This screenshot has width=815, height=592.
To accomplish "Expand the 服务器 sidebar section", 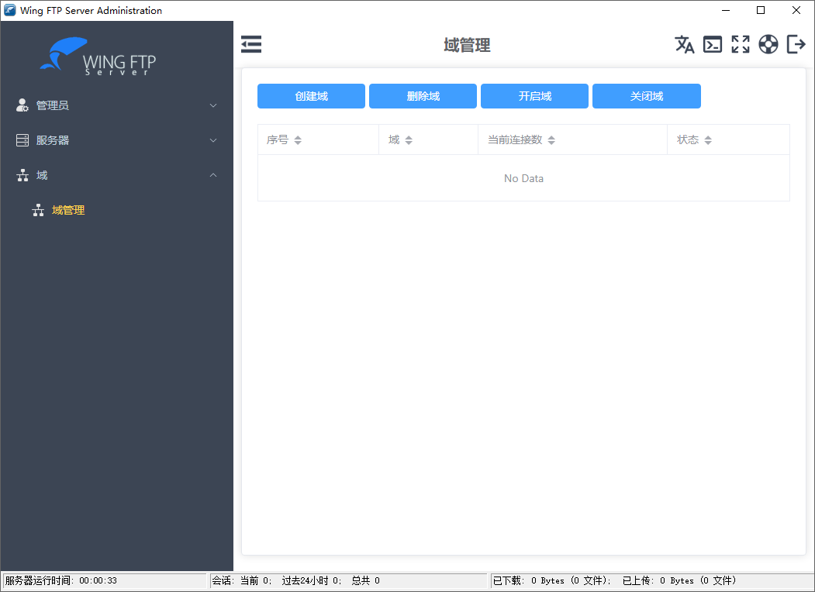I will [x=212, y=140].
